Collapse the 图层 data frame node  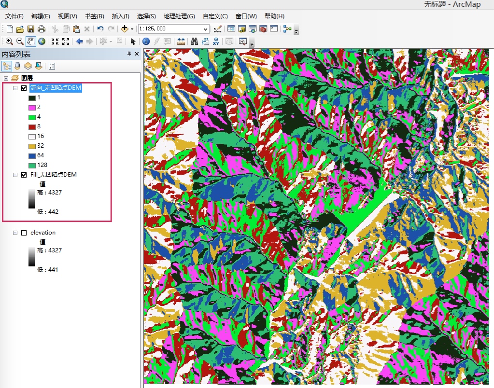6,78
